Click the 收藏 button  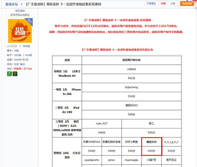[163, 4]
